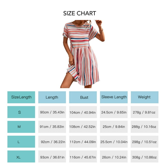
Task: Select the 278g / 9.81oz weight cell
Action: (x=144, y=112)
